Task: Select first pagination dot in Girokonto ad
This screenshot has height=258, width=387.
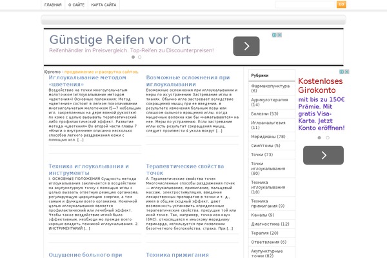Action: tap(319, 138)
